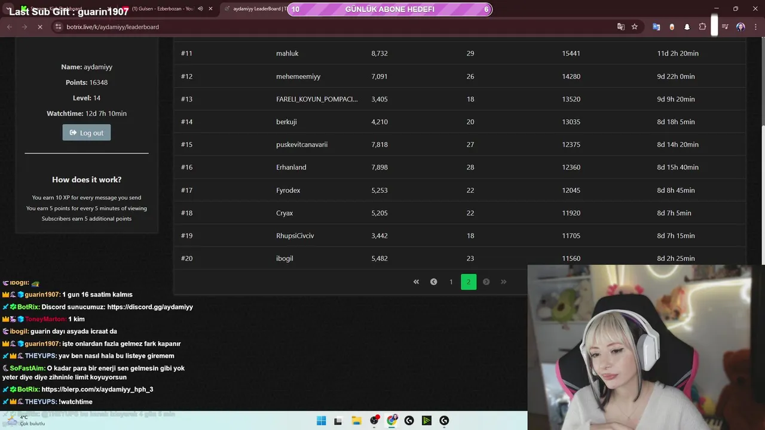Select current leaderboard page 2
Screen dimensions: 765x430
[469, 282]
